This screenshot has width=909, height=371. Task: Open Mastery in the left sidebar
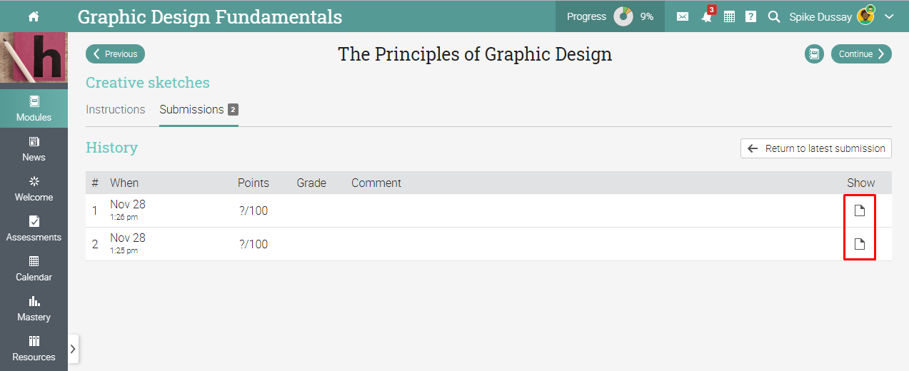(x=34, y=308)
